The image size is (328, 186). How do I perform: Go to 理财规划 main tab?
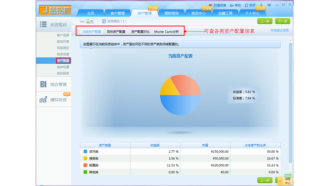coord(171,13)
